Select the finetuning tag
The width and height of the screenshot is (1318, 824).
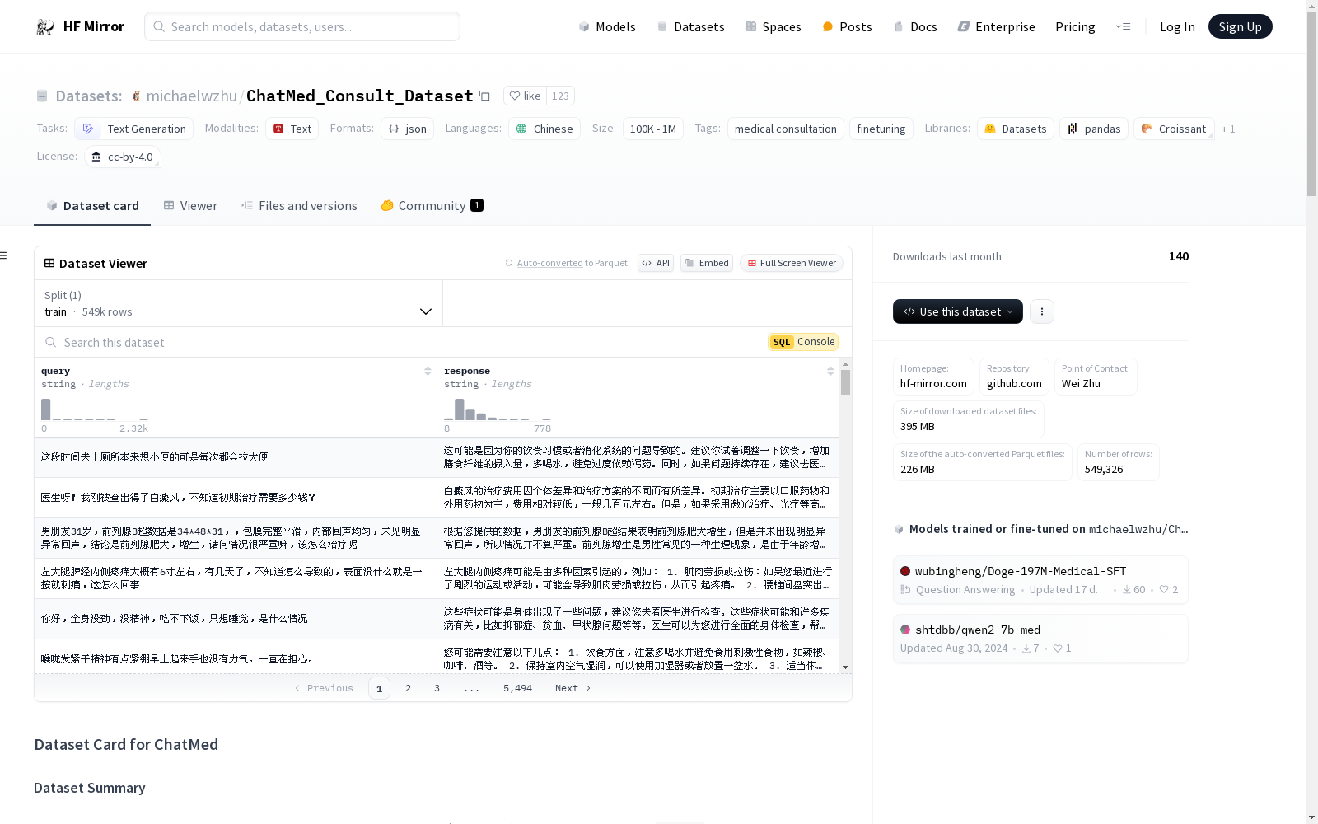coord(881,129)
